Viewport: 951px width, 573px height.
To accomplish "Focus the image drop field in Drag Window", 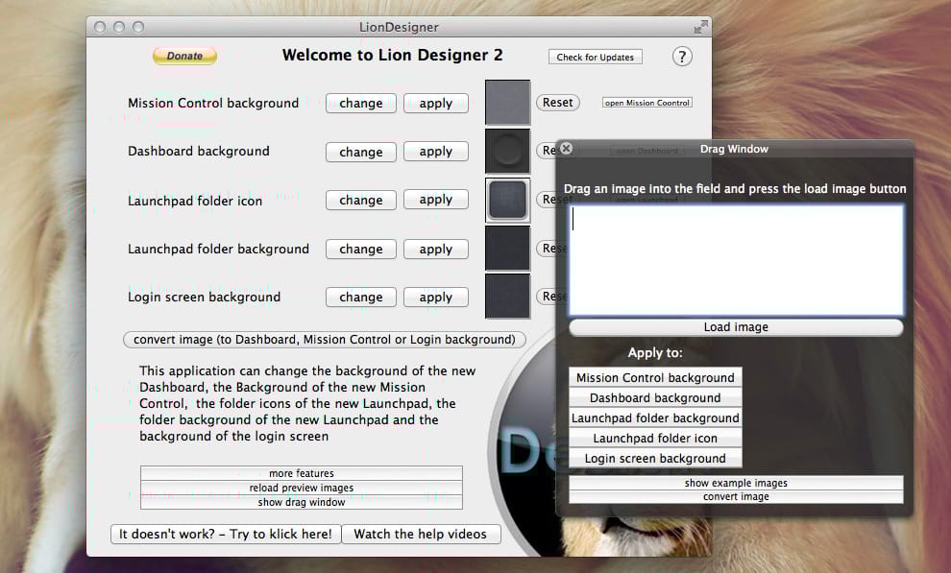I will pyautogui.click(x=736, y=260).
